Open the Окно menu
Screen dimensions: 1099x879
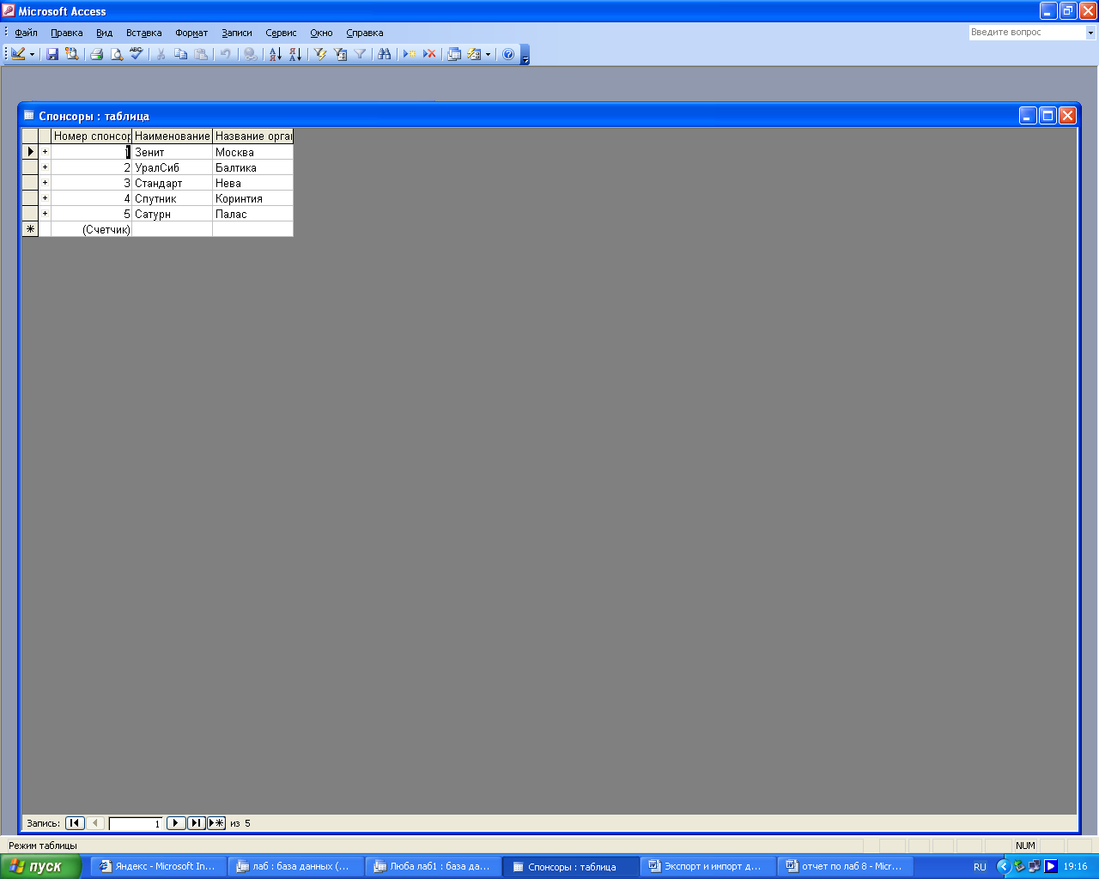coord(321,33)
